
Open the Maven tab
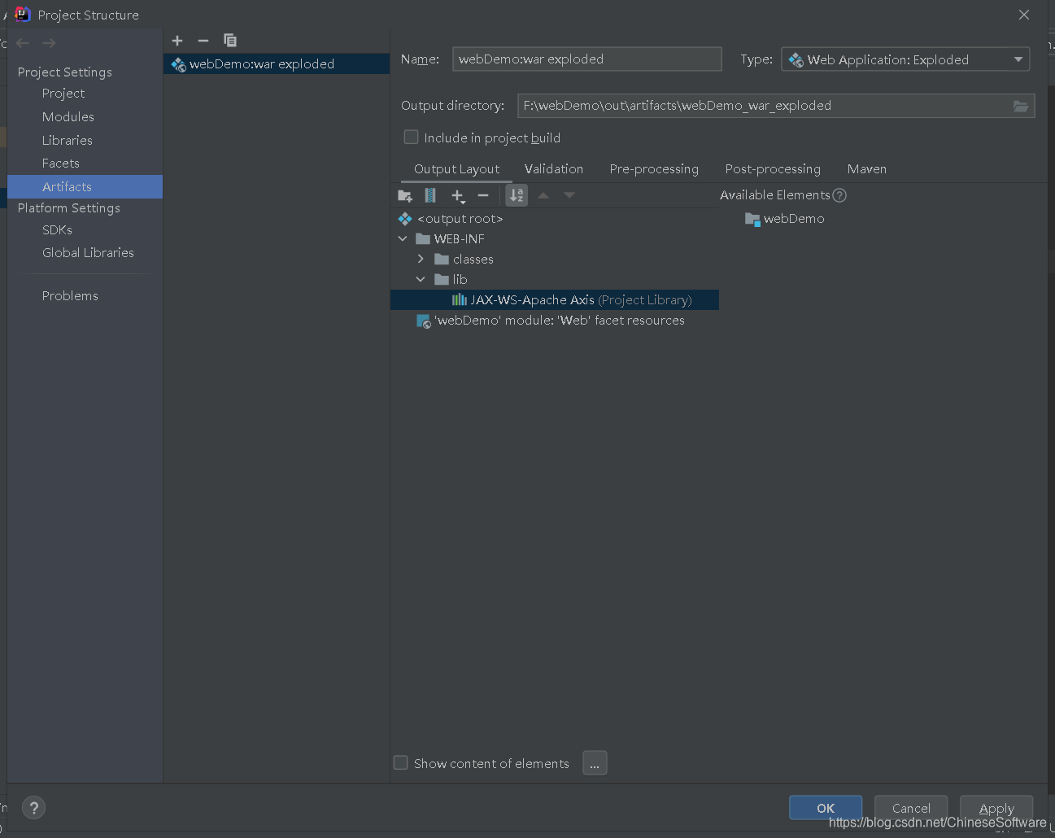[x=867, y=169]
